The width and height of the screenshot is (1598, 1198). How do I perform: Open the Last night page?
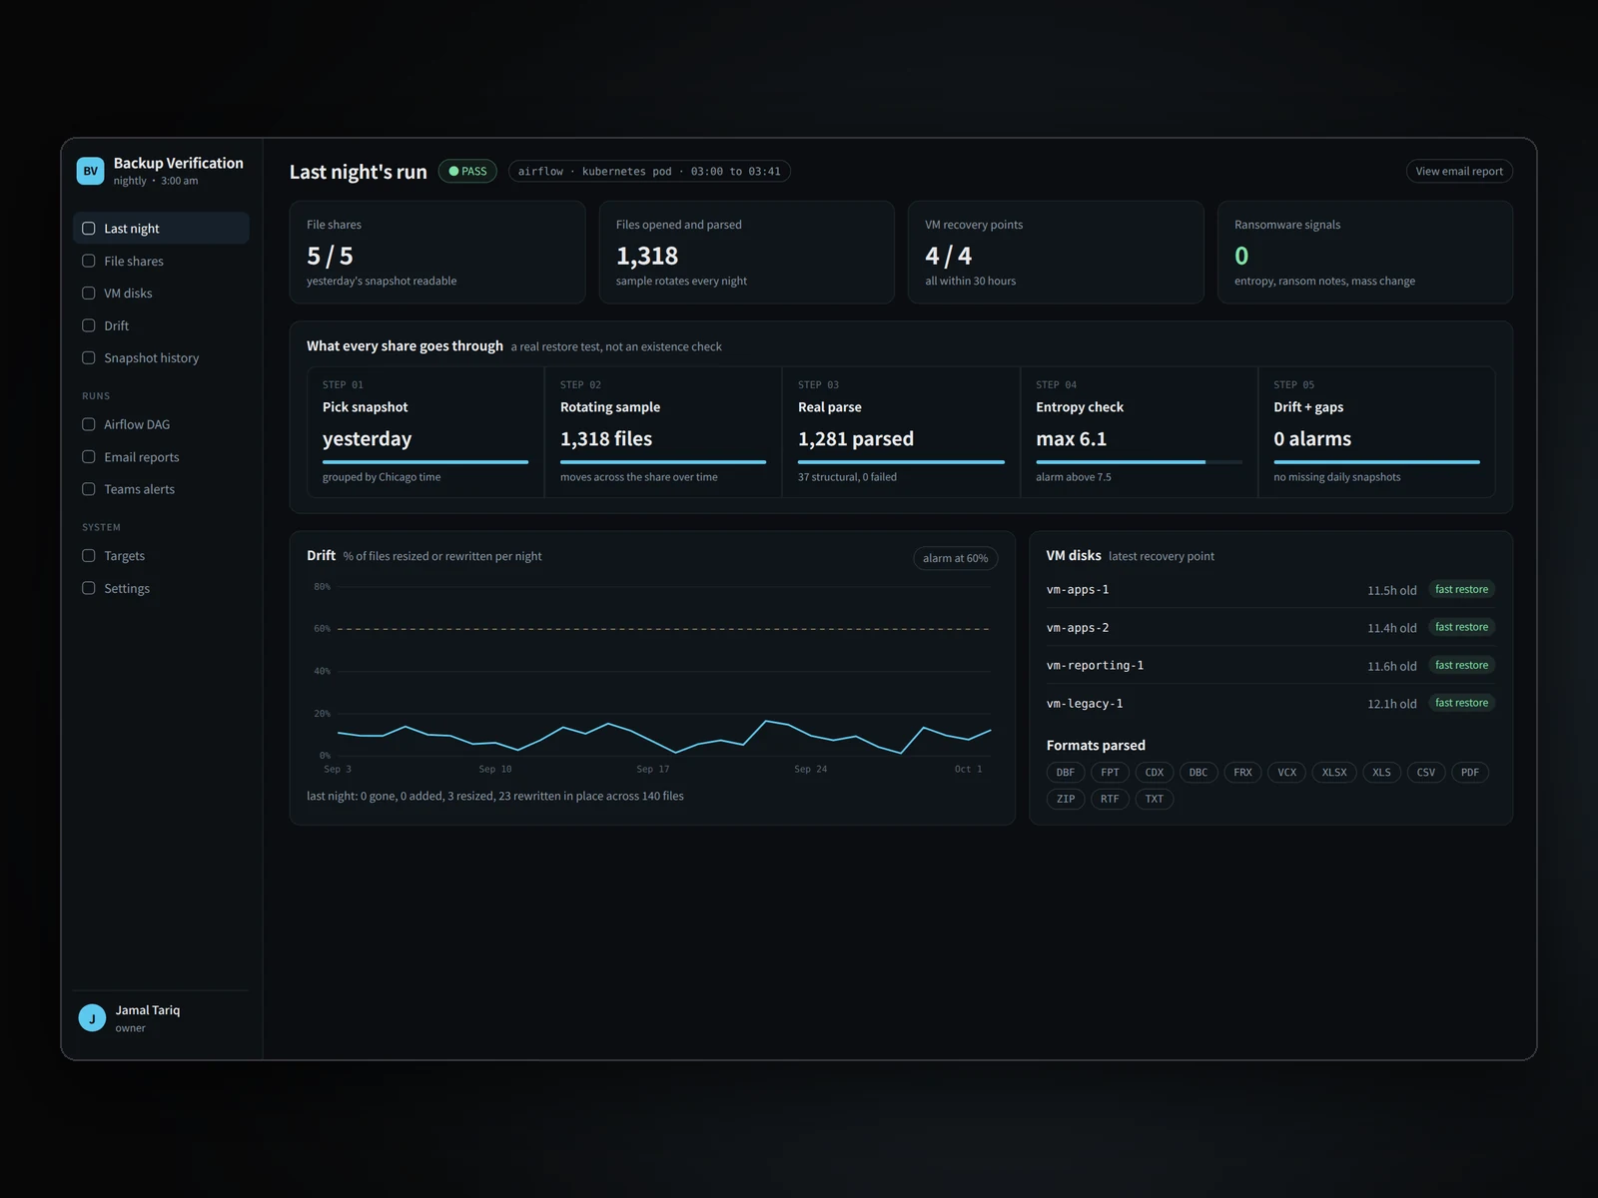tap(161, 229)
